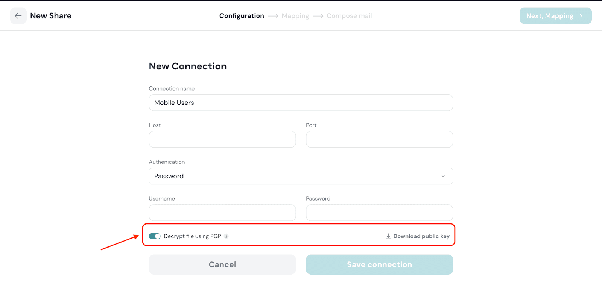Focus the Password input field

click(x=379, y=213)
